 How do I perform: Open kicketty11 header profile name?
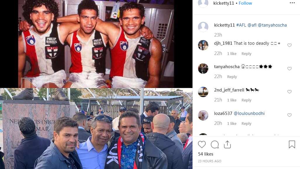[x=224, y=3]
